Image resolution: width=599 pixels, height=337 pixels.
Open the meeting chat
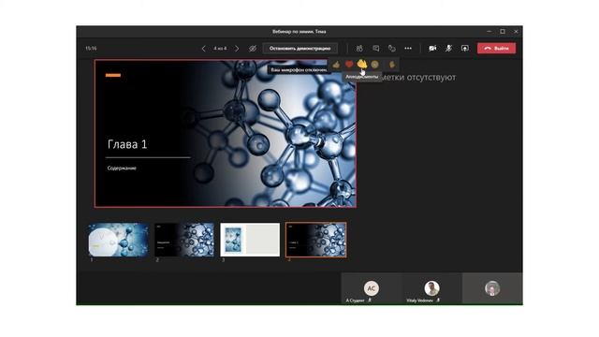376,49
